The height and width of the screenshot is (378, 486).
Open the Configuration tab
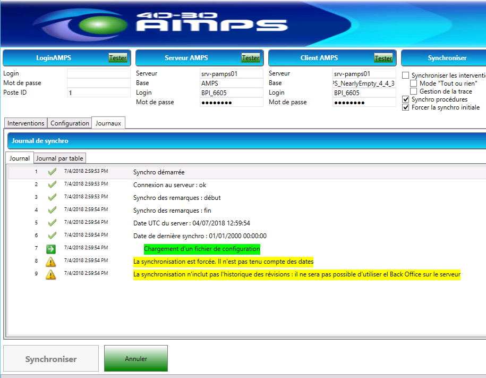click(70, 123)
